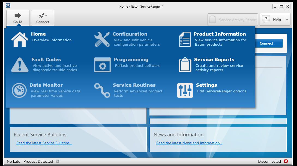The image size is (297, 166).
Task: Click the Connect toolbar button
Action: pyautogui.click(x=43, y=18)
